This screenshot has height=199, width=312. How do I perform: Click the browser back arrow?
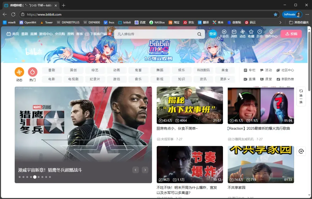(5, 14)
